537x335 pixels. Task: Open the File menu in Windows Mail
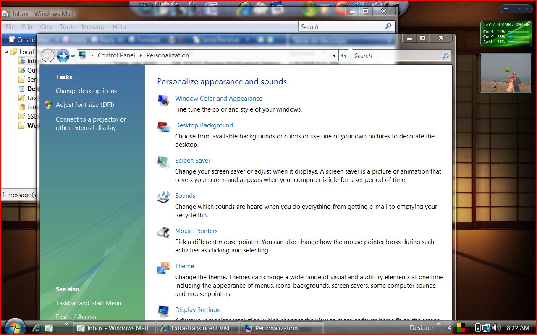[x=10, y=27]
